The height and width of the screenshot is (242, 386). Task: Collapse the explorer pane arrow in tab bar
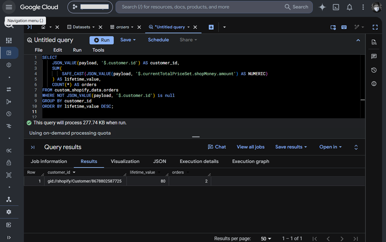(29, 27)
